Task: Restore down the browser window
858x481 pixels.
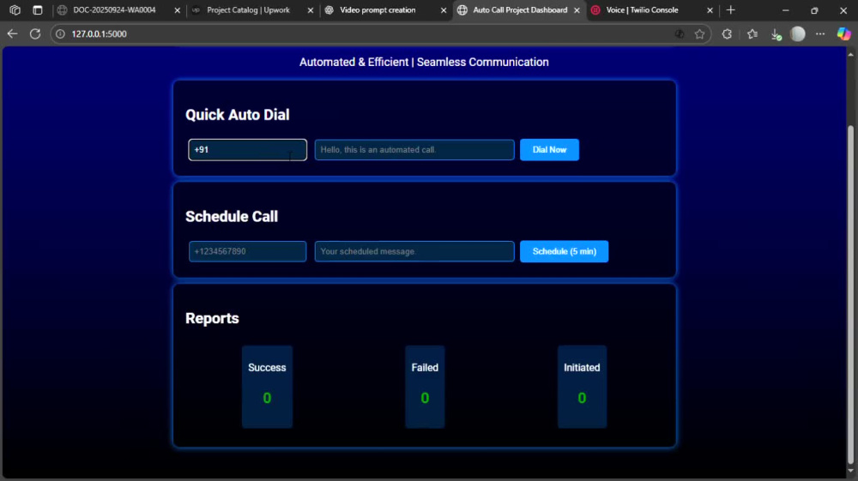Action: pos(814,9)
